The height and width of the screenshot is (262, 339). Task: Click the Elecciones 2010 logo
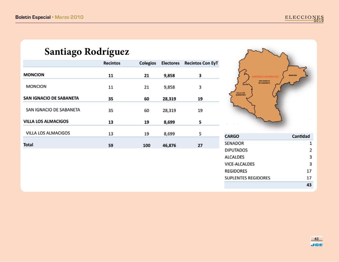(304, 19)
